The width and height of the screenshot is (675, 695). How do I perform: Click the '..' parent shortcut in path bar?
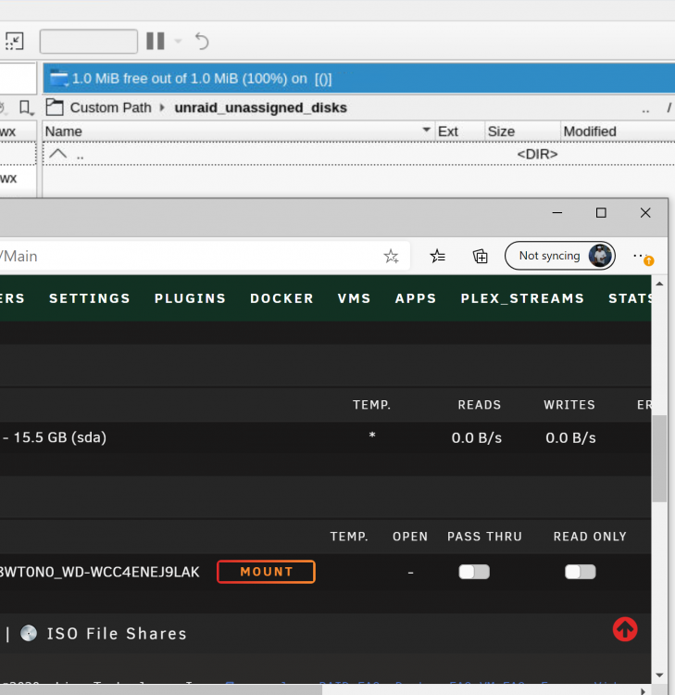[645, 108]
